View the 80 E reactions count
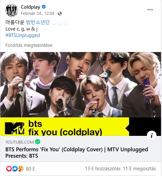The image size is (162, 176). pyautogui.click(x=31, y=169)
